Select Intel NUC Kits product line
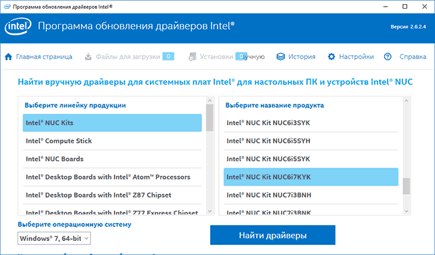This screenshot has width=435, height=255. coord(112,122)
